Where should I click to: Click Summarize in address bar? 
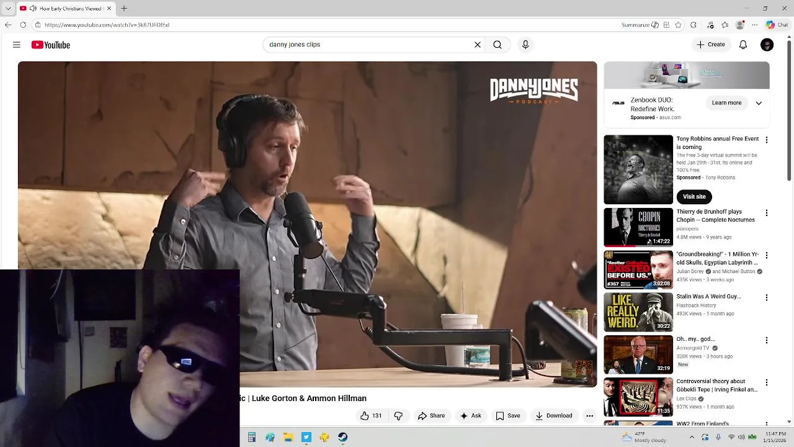tap(640, 25)
